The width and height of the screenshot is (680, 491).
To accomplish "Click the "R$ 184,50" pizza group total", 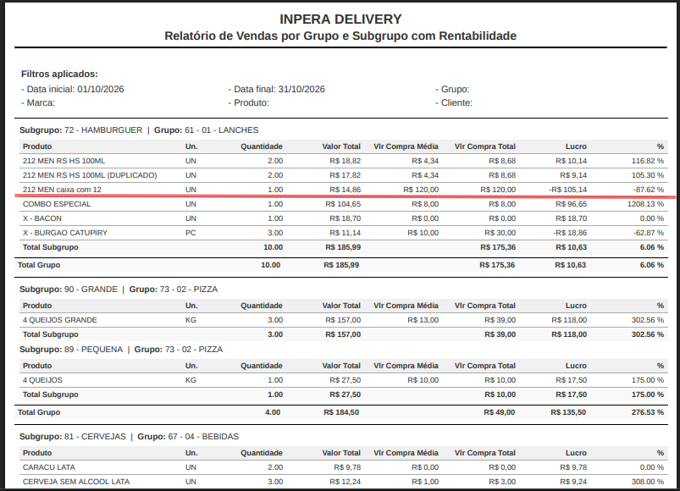I will 341,412.
